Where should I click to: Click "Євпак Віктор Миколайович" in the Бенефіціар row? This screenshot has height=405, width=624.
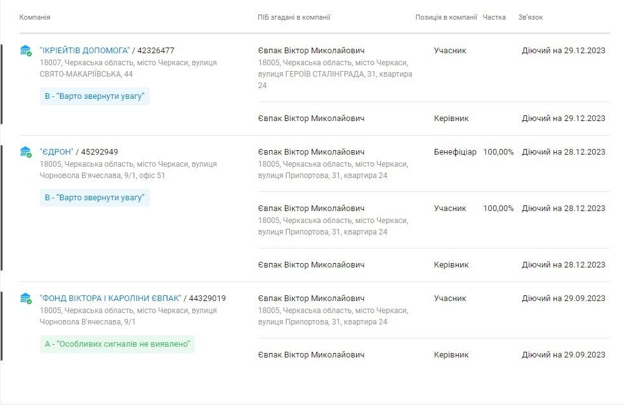point(311,152)
